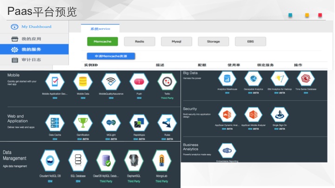Choose the RapidApps service icon
Viewport: 335px width, 188px height.
pyautogui.click(x=139, y=123)
